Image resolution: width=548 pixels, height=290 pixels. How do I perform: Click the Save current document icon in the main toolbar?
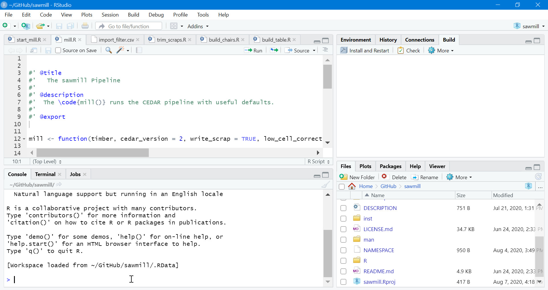click(59, 26)
